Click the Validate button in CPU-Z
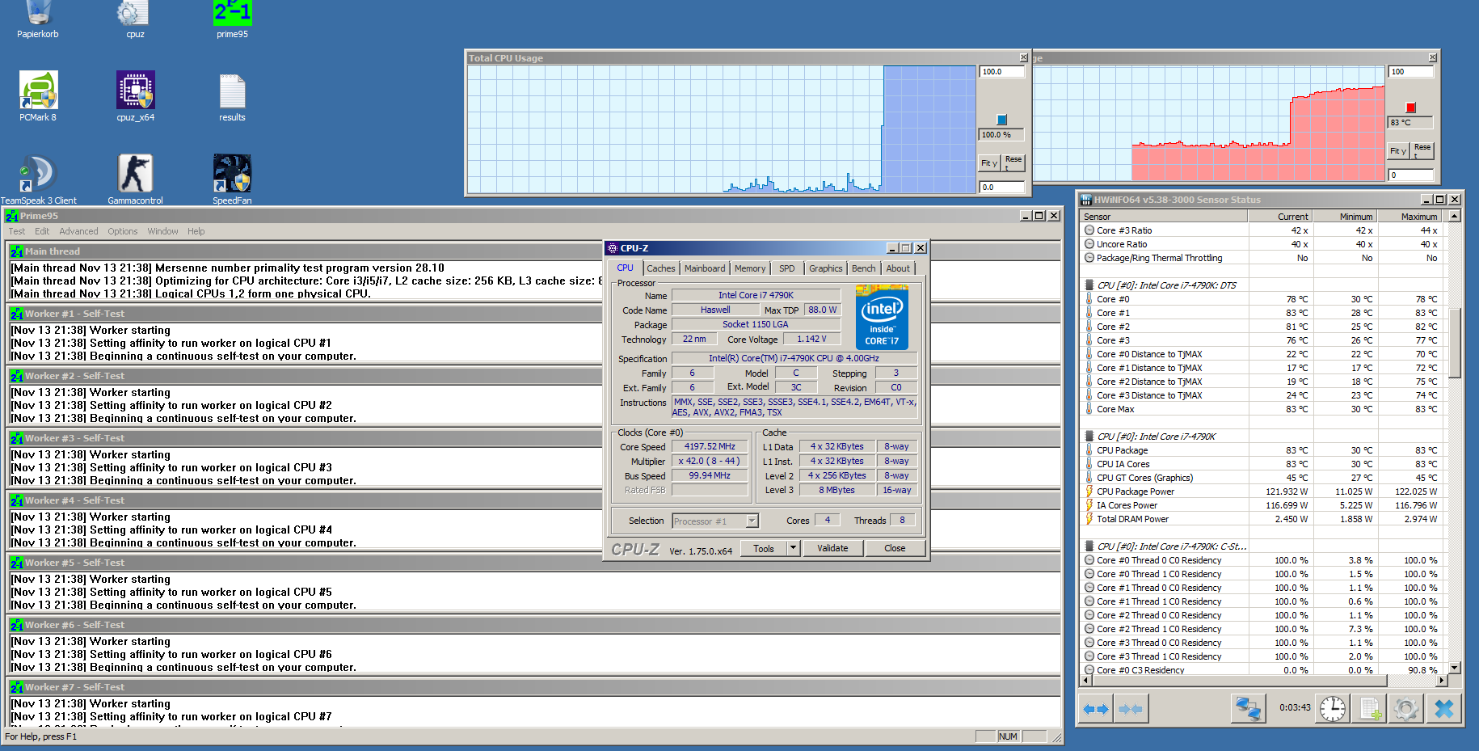1479x751 pixels. pyautogui.click(x=832, y=548)
